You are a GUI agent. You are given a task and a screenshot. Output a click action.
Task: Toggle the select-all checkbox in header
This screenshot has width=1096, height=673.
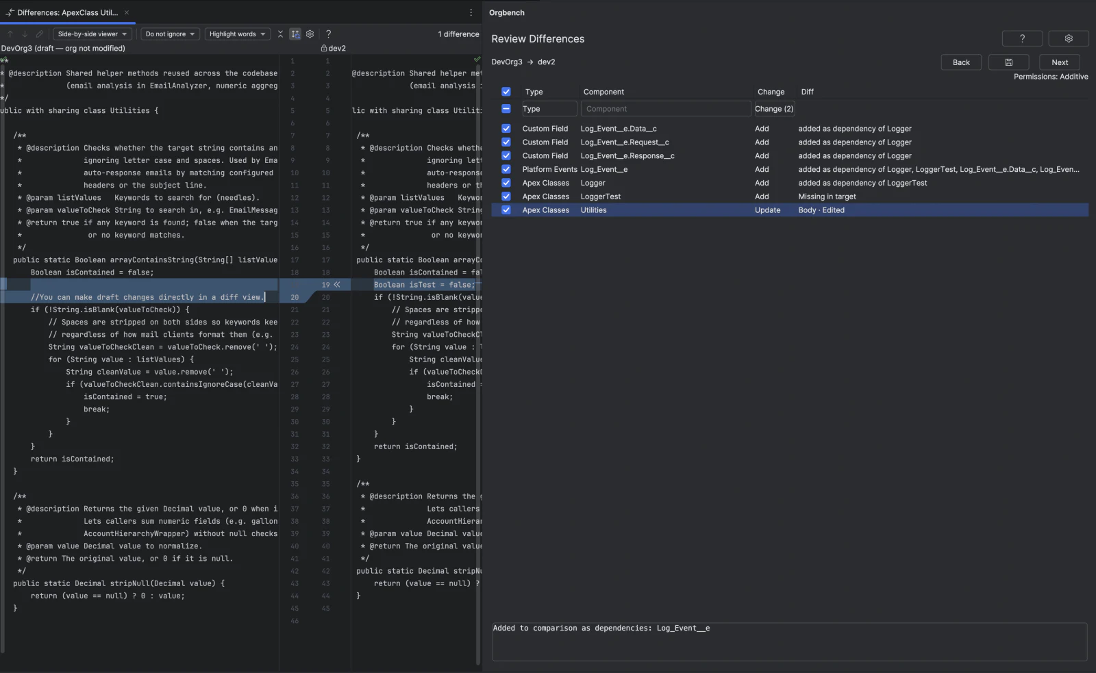[x=506, y=92]
